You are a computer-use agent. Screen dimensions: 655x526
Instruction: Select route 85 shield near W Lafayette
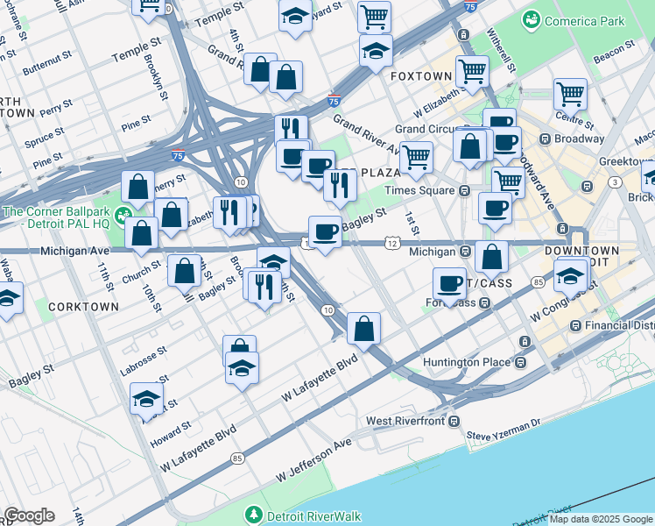(237, 458)
